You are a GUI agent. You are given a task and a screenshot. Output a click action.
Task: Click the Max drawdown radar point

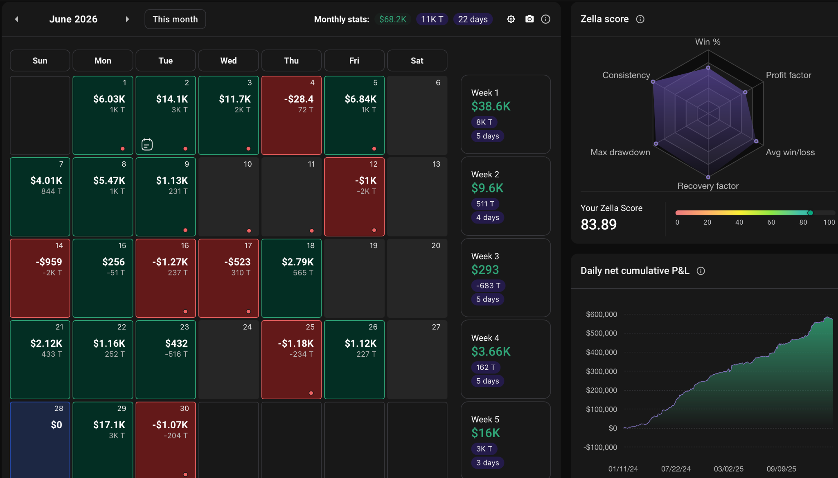coord(656,144)
